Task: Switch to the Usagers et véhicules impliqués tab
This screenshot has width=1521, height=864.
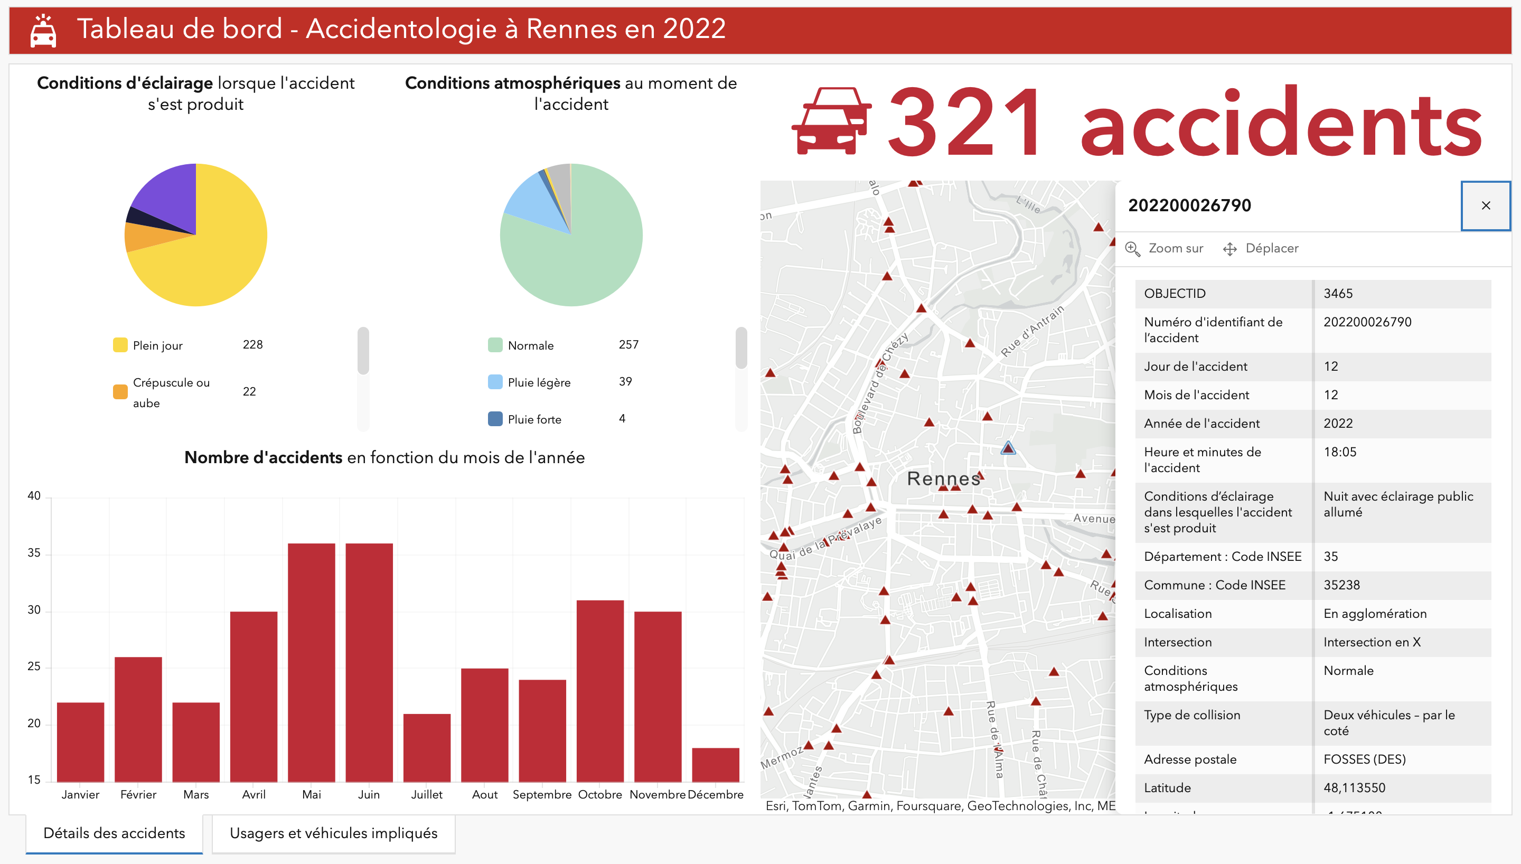Action: click(x=333, y=833)
